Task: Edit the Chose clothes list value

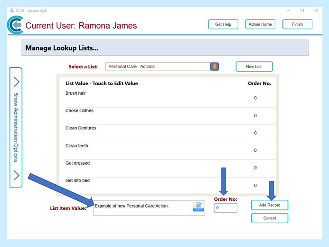Action: coord(79,111)
